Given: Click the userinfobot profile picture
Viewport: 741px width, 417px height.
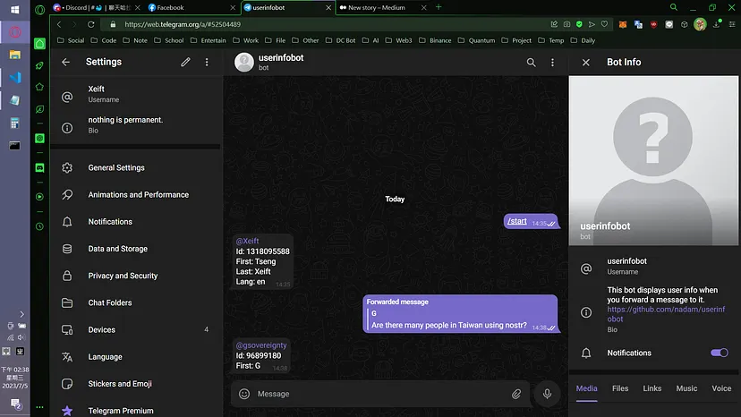Looking at the screenshot, I should [243, 62].
